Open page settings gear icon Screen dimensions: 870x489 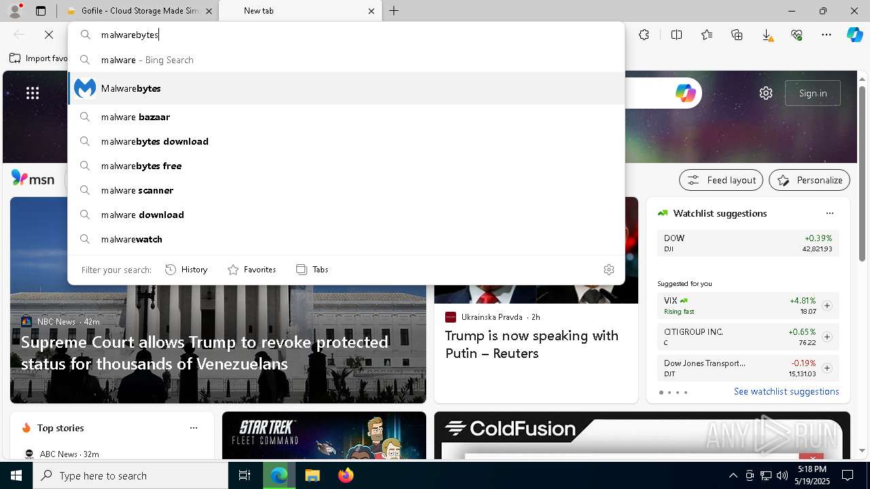pyautogui.click(x=766, y=93)
